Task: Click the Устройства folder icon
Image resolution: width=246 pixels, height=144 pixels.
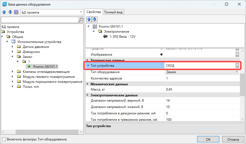Action: (x=3, y=32)
